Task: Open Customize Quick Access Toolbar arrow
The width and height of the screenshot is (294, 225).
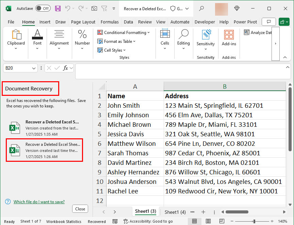Action: 114,8
